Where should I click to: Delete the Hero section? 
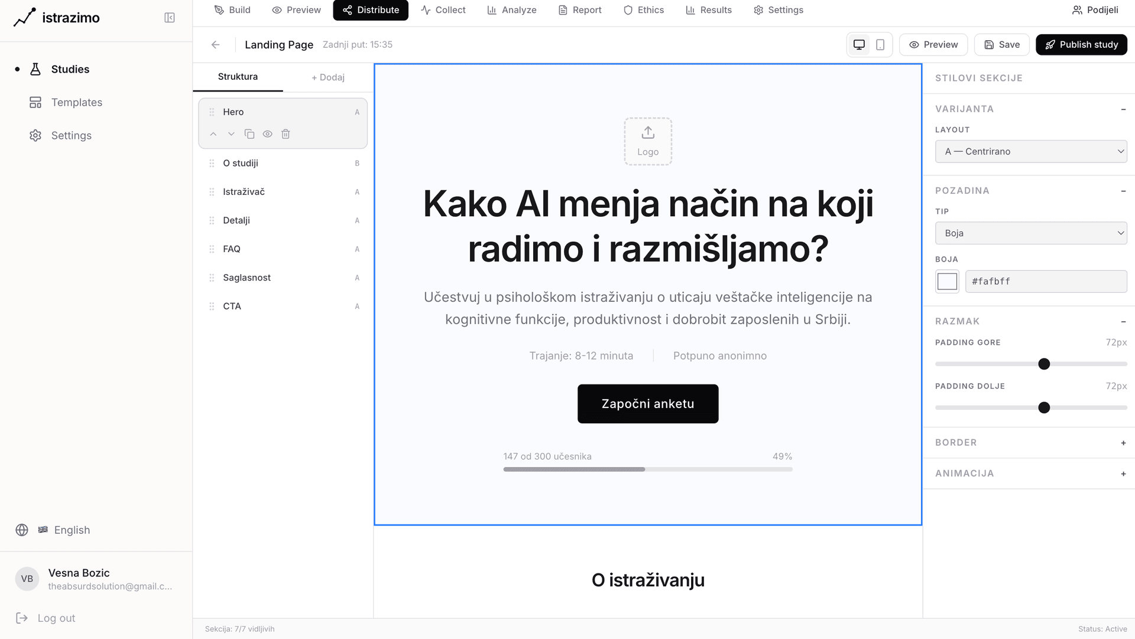pos(286,134)
